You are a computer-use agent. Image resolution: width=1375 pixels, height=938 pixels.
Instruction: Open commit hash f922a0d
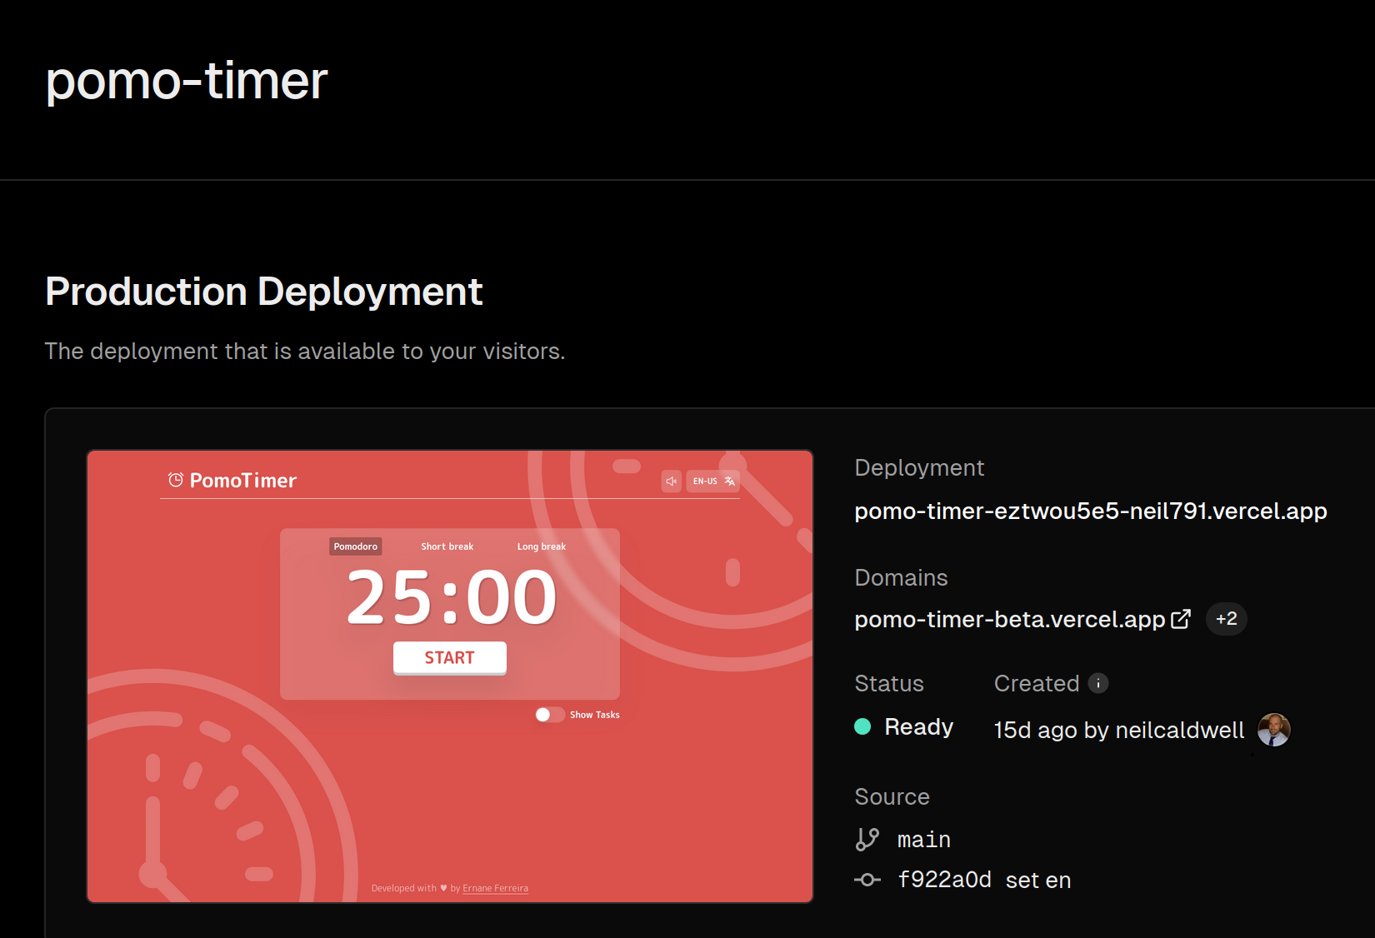(x=944, y=880)
